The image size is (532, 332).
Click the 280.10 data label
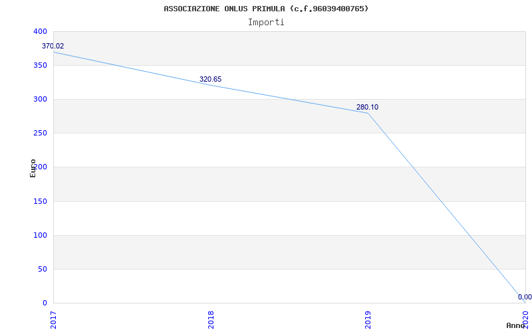367,107
